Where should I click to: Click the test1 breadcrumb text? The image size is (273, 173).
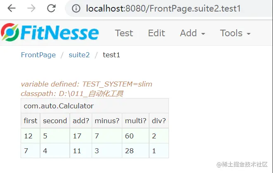(x=112, y=55)
